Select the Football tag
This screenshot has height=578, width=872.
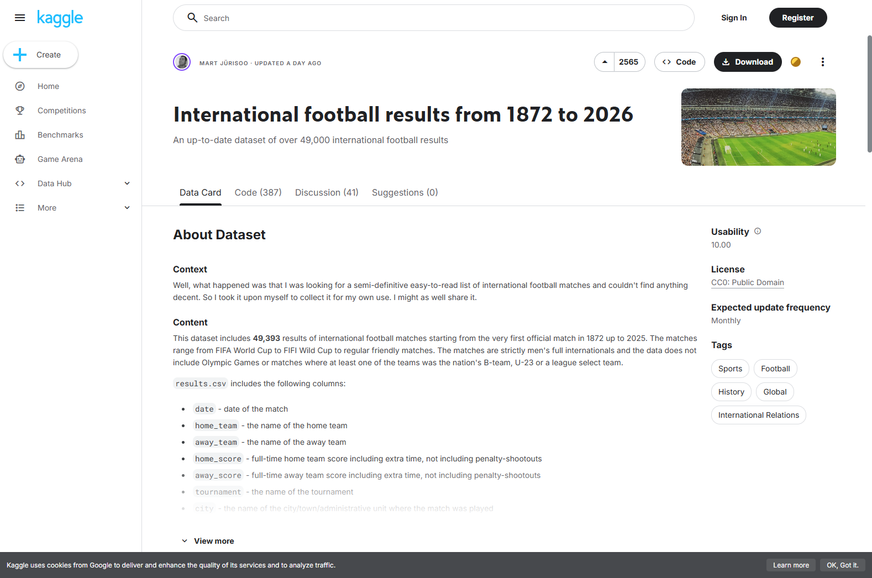775,369
